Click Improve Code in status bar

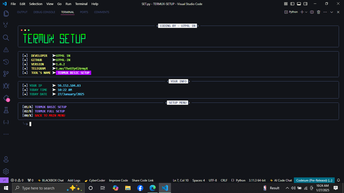click(118, 180)
